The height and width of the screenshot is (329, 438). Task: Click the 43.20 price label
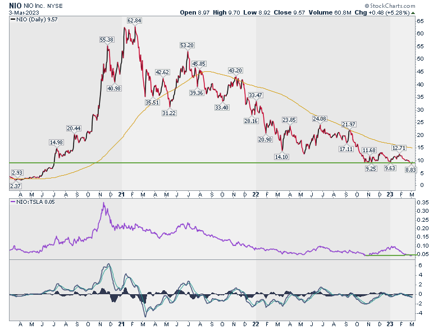pyautogui.click(x=235, y=71)
